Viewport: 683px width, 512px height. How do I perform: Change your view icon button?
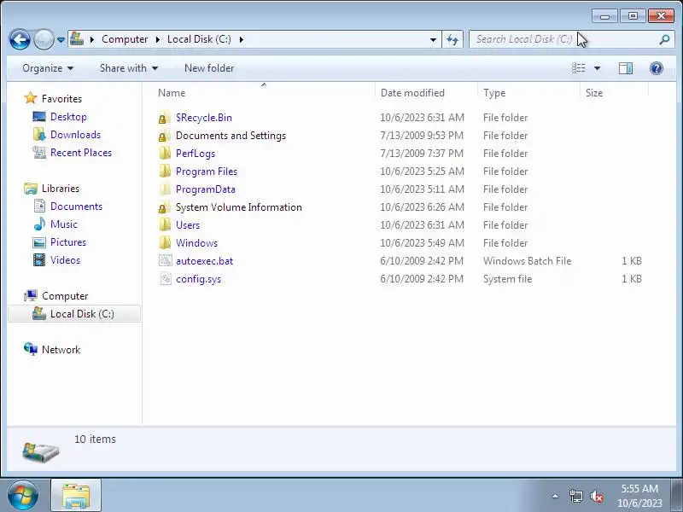pyautogui.click(x=579, y=68)
